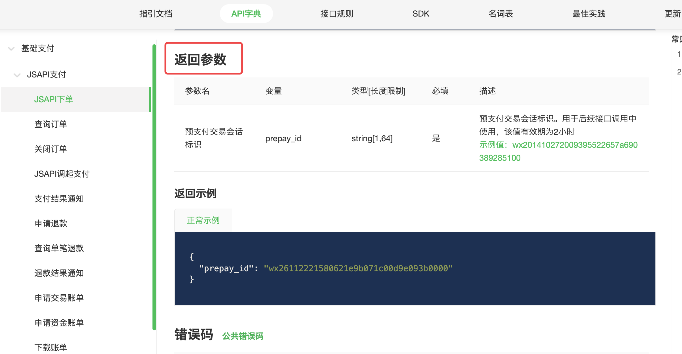The image size is (682, 354).
Task: Open the JSAPI调起支付 page
Action: pos(62,174)
